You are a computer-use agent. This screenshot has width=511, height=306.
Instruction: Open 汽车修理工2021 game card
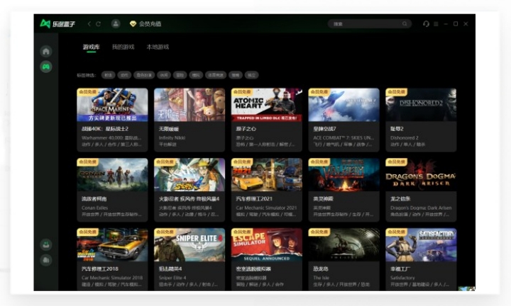tap(267, 190)
